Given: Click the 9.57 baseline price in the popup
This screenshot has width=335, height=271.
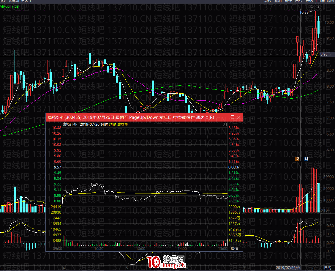Looking at the screenshot, I should coord(58,167).
